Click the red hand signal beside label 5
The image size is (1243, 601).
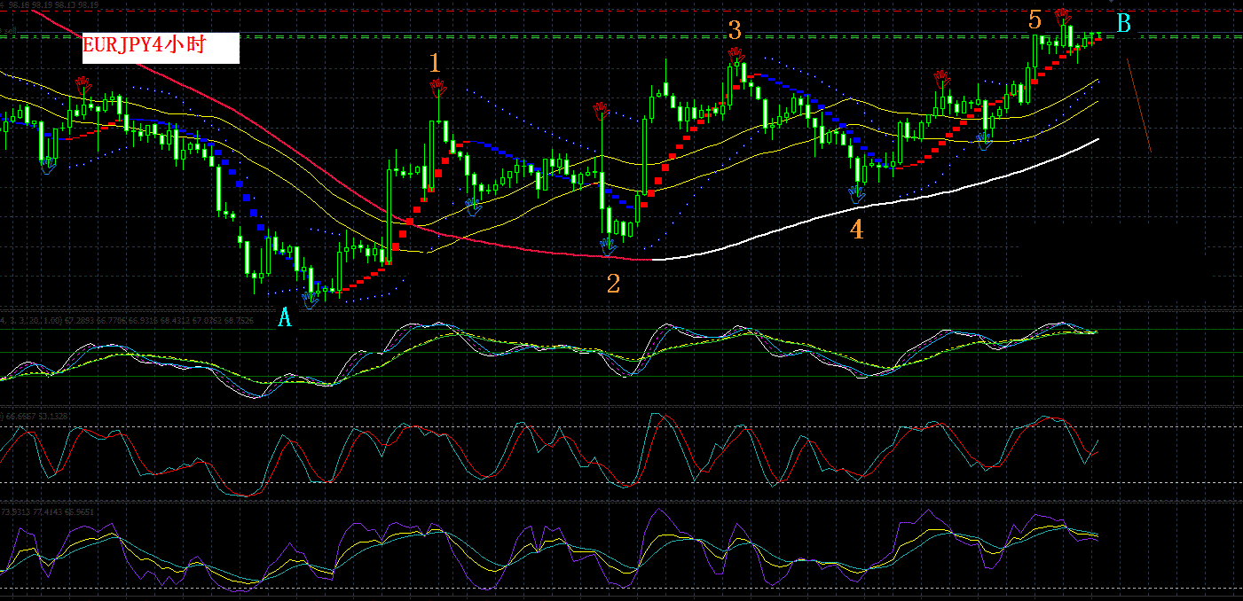tap(1062, 15)
